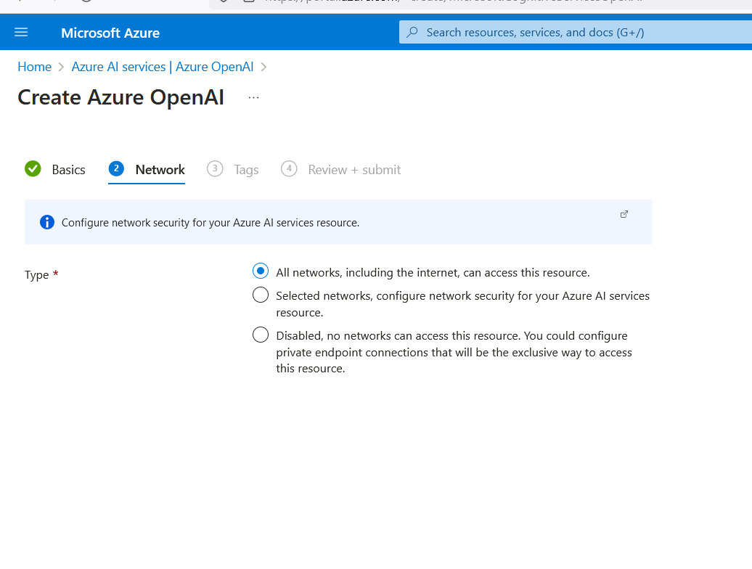Click the green checkmark on Basics step

[33, 168]
